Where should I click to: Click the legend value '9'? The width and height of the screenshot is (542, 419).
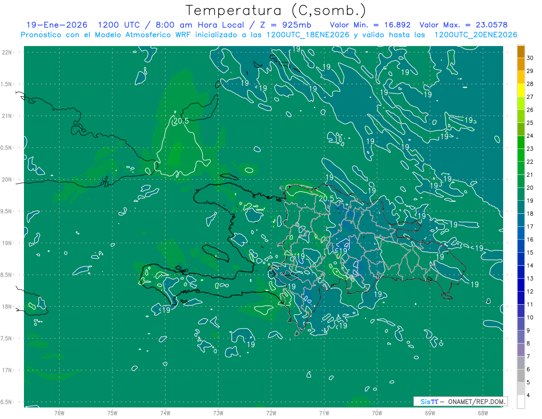pos(529,331)
